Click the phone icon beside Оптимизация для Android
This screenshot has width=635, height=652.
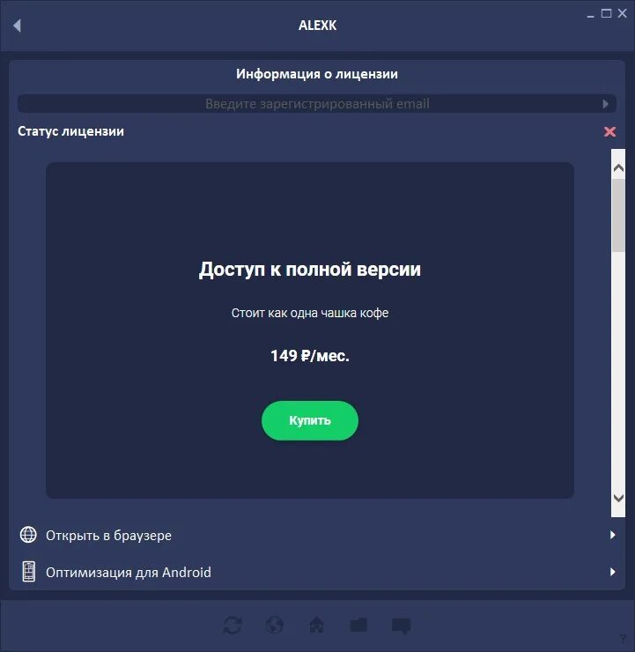[x=29, y=572]
